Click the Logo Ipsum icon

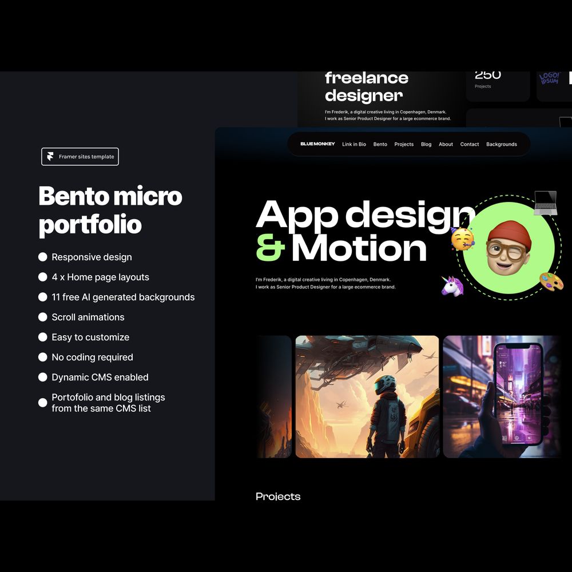550,79
